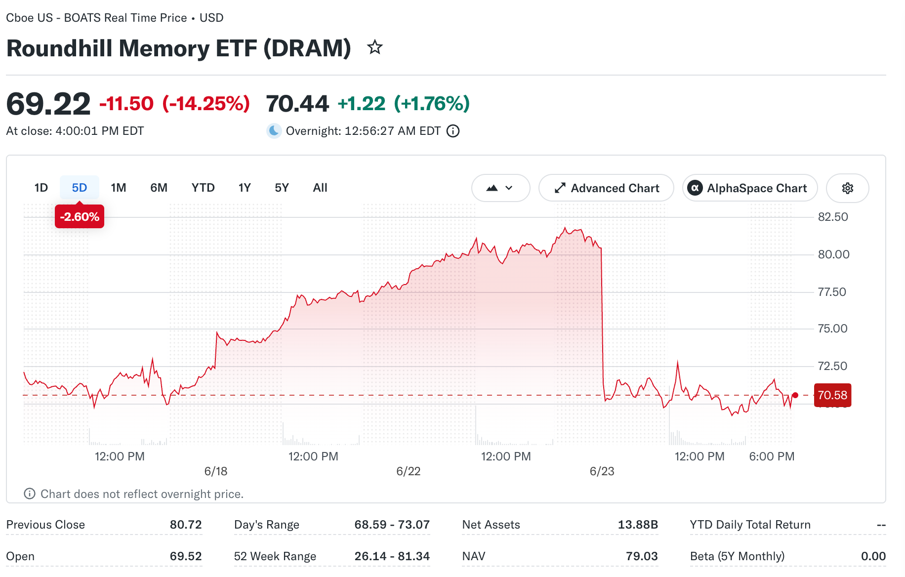The width and height of the screenshot is (905, 577).
Task: Click the mountain chart type icon
Action: coord(492,188)
